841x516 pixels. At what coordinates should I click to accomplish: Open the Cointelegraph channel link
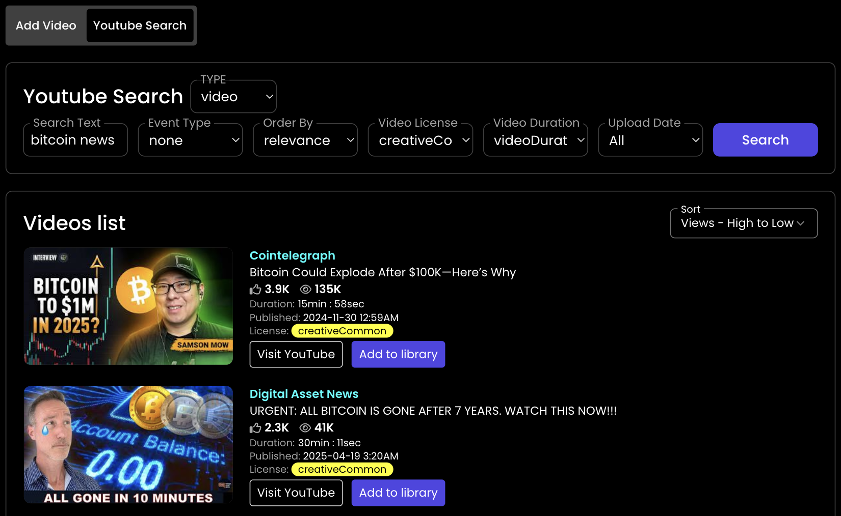[293, 255]
